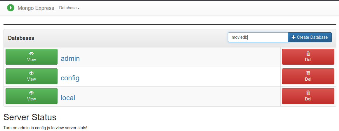This screenshot has width=339, height=131.
Task: Click the plus icon on Create Database
Action: [293, 37]
